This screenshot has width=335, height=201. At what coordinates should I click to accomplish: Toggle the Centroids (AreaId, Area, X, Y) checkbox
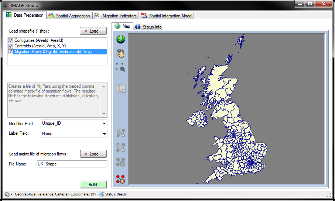click(10, 46)
